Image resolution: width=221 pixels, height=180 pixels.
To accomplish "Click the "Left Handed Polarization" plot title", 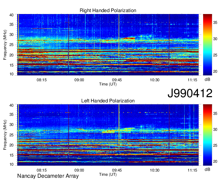I will [108, 101].
